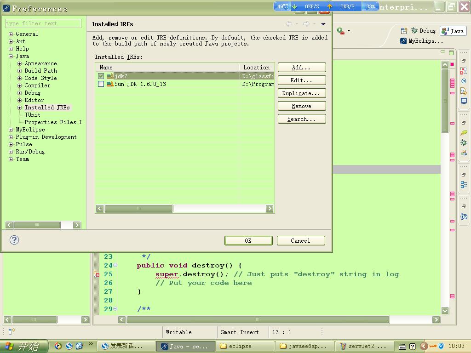Collapse the fold toggle at line 24
Screen dimensions: 471x353
tap(115, 265)
